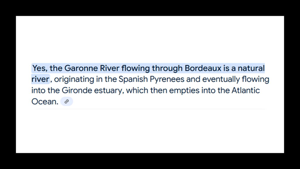Click the word "Atlantic" in the paragraph

(x=246, y=90)
